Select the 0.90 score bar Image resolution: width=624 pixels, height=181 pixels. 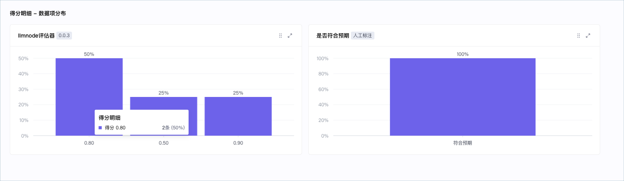[238, 116]
